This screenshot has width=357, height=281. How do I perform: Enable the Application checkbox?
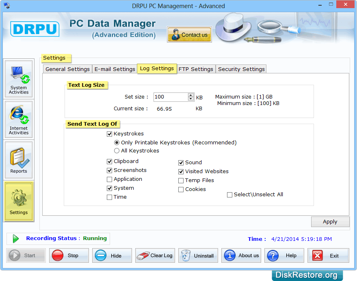click(110, 179)
